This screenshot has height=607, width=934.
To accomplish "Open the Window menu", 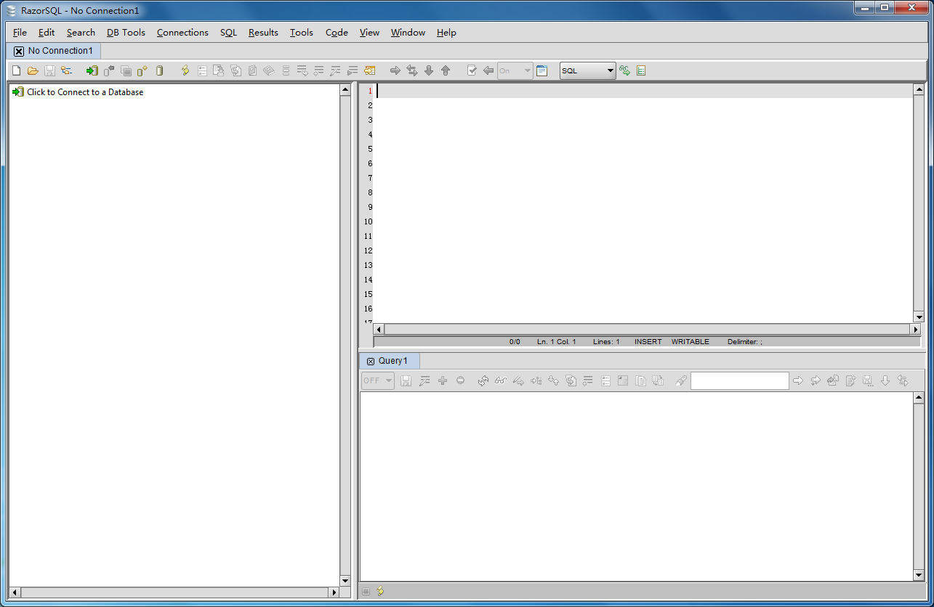I will [x=408, y=32].
